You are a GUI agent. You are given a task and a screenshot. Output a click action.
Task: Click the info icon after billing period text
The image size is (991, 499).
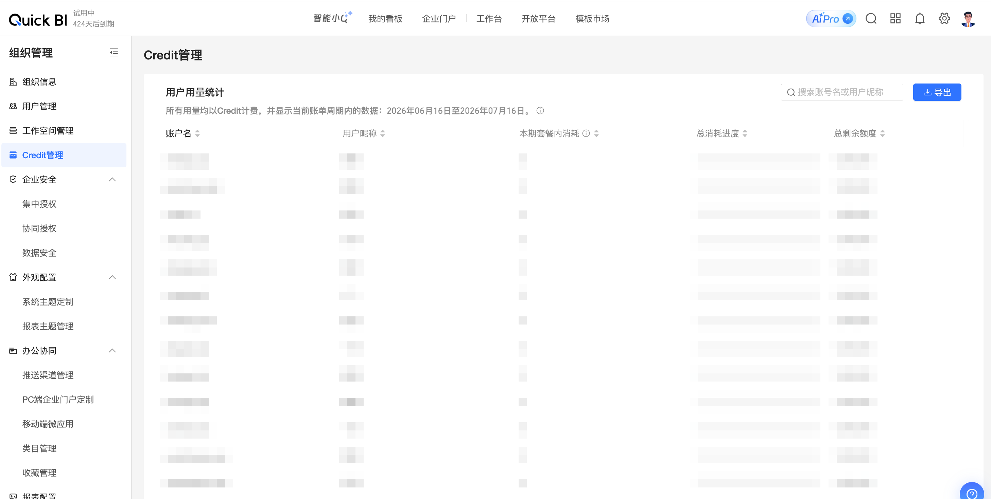(540, 111)
